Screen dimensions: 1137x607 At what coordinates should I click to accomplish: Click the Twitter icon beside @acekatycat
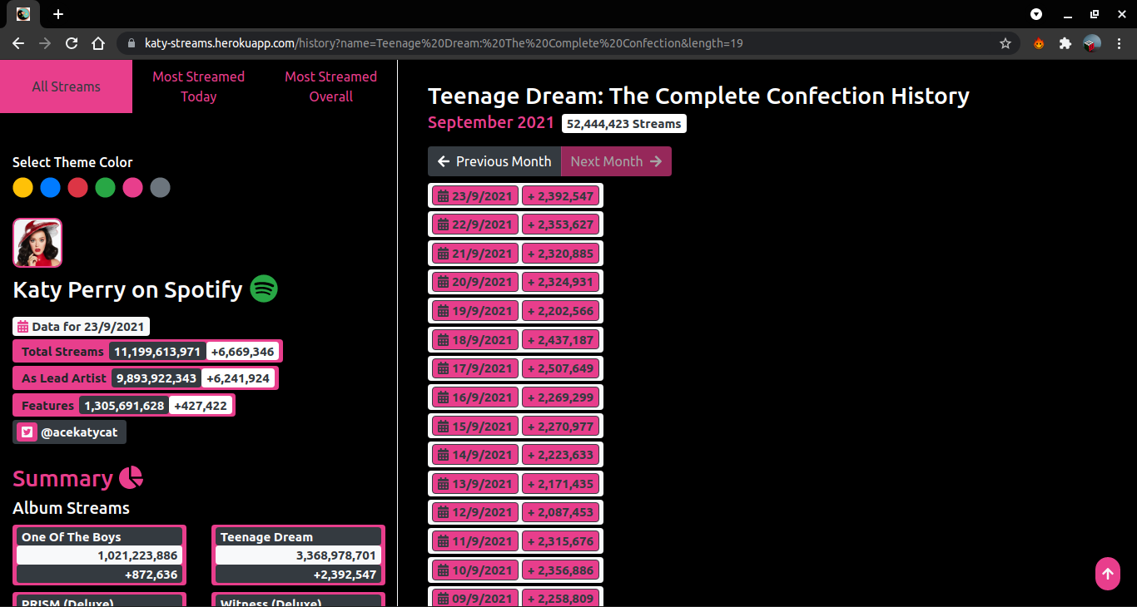(27, 432)
